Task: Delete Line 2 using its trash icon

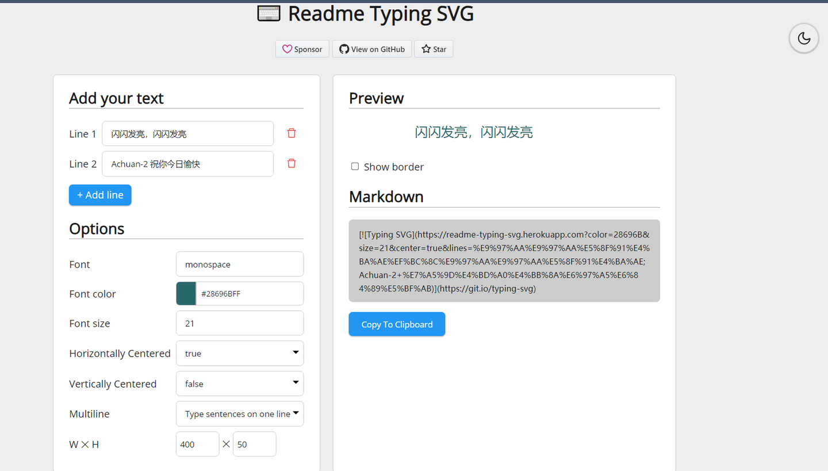Action: pyautogui.click(x=292, y=163)
